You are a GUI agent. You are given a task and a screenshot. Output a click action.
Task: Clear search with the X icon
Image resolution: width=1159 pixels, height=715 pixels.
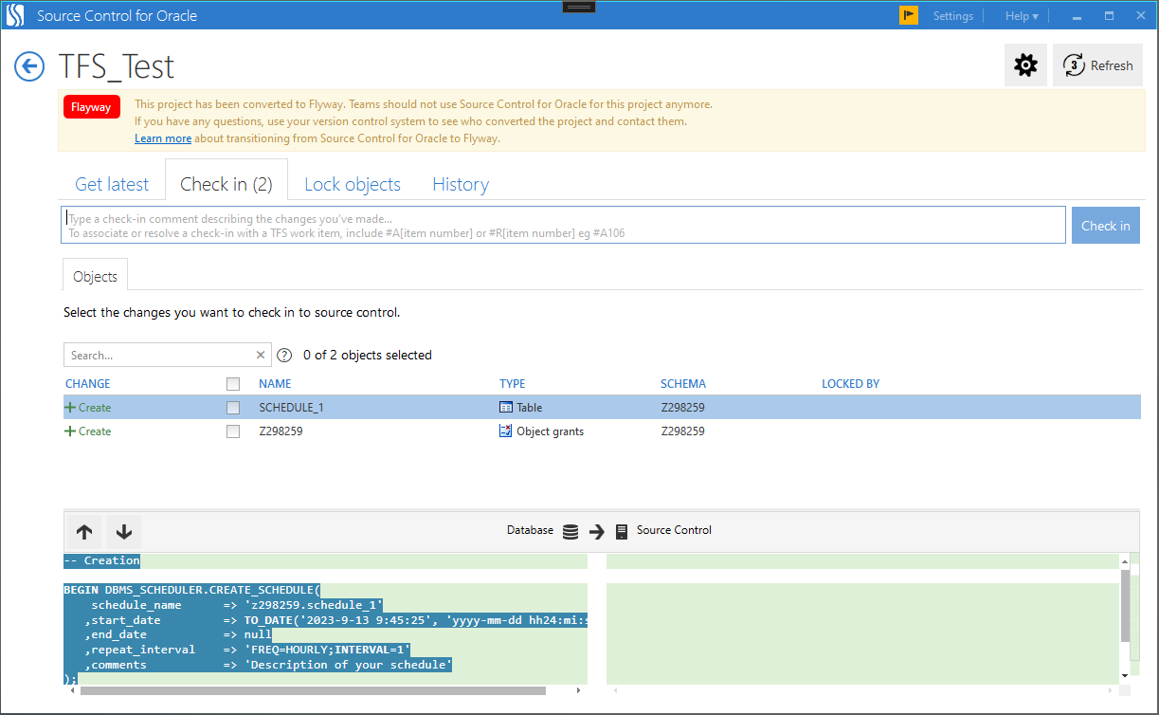point(261,356)
